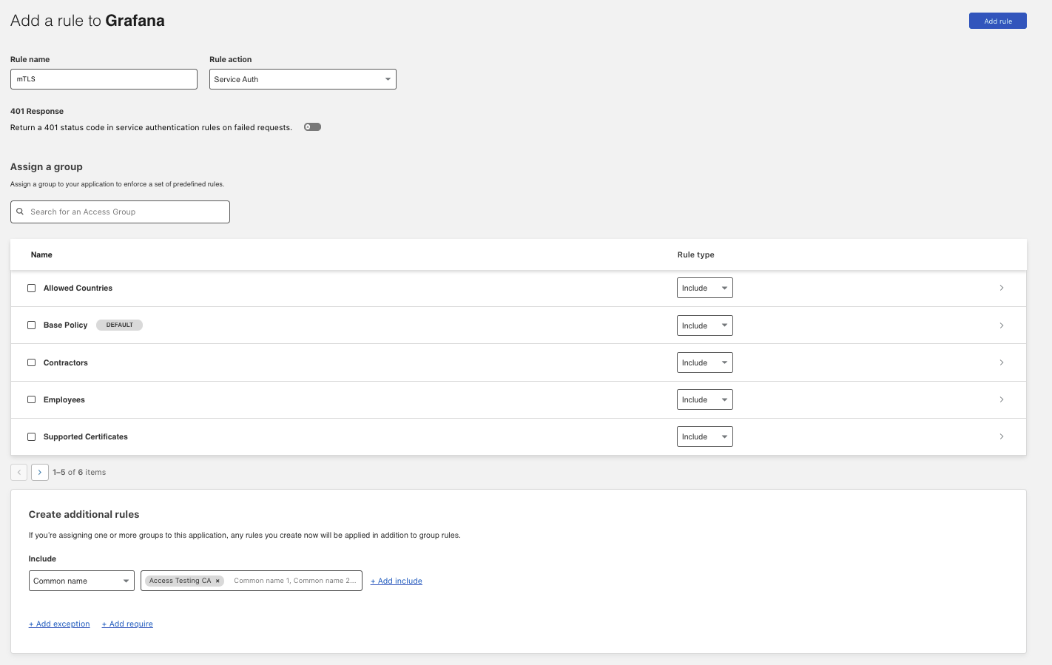
Task: Check the Allowed Countries checkbox
Action: [x=32, y=288]
